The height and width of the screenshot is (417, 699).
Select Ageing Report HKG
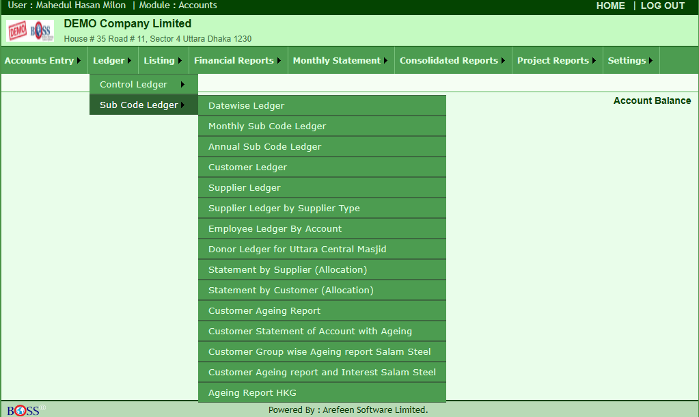click(x=322, y=393)
